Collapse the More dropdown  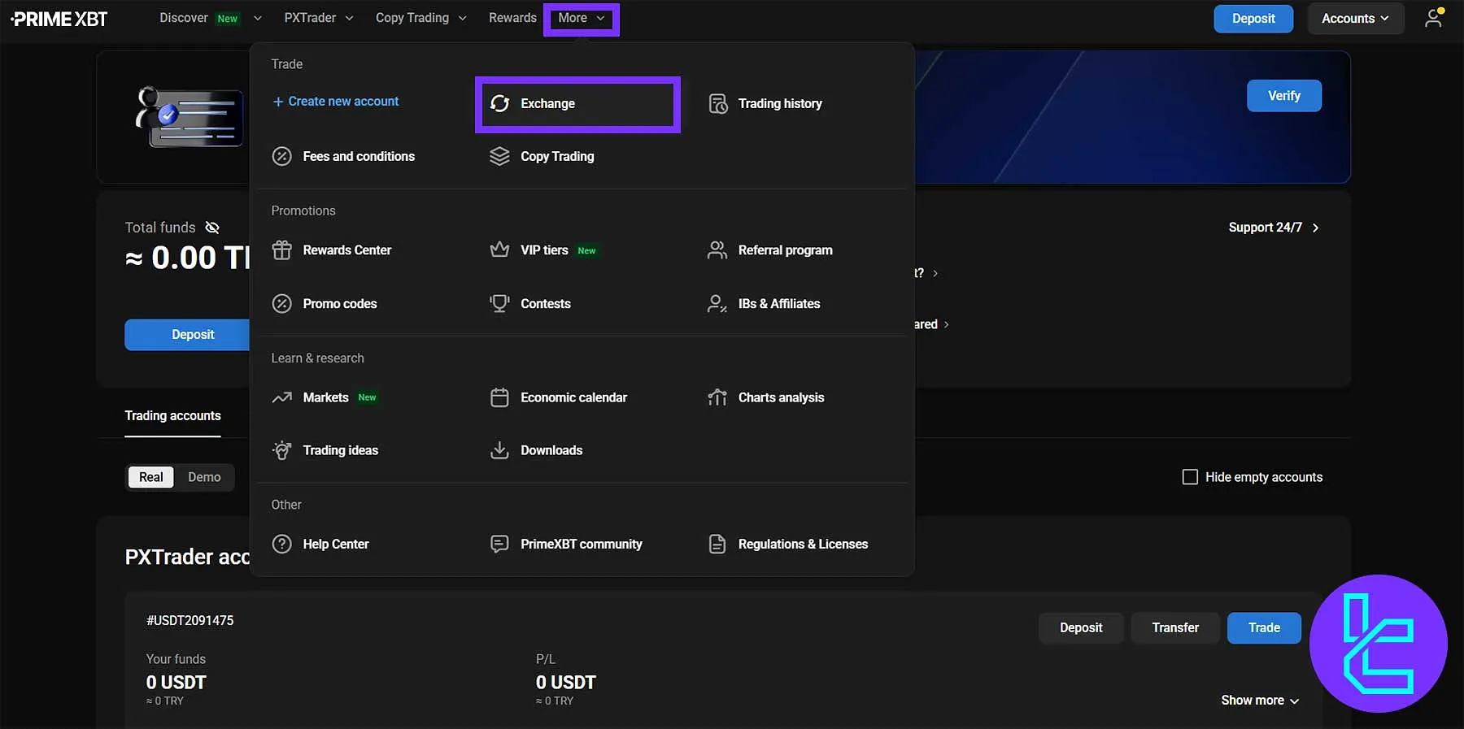click(582, 18)
